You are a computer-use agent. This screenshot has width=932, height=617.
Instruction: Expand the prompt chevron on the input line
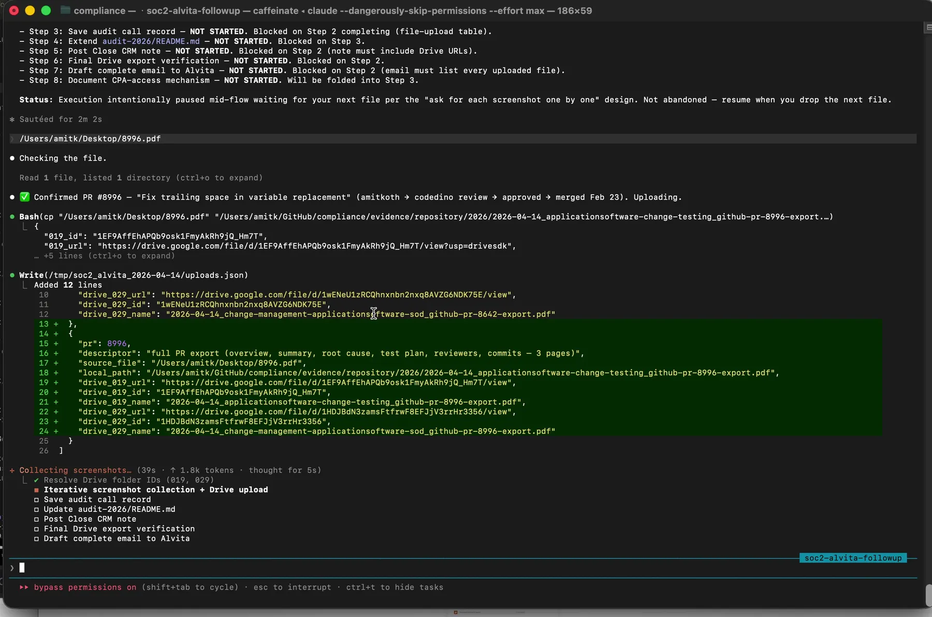(x=11, y=567)
